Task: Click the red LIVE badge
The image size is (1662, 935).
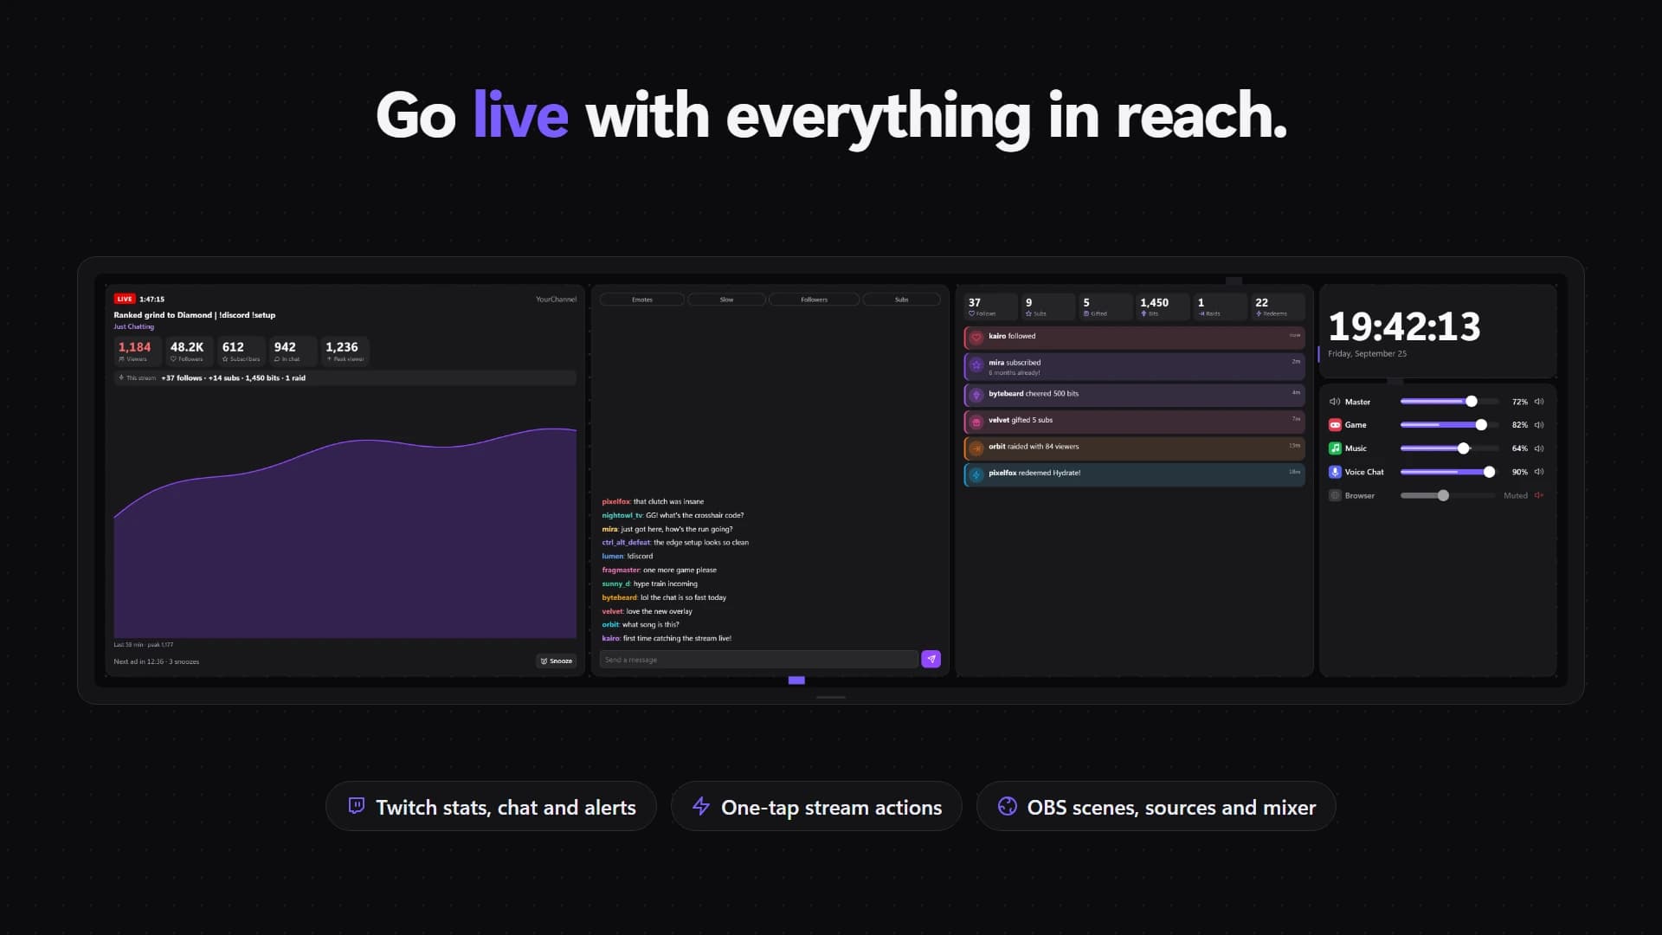Action: (x=125, y=299)
